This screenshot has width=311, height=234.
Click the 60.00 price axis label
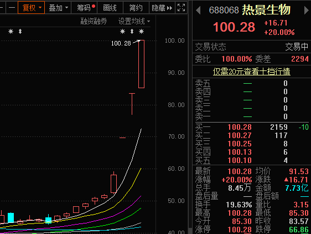click(x=176, y=169)
